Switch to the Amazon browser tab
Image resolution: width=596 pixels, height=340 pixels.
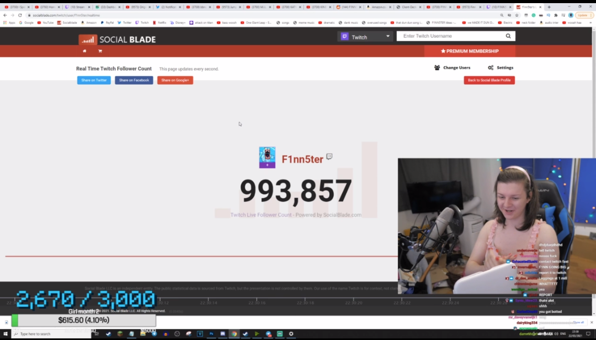(378, 7)
